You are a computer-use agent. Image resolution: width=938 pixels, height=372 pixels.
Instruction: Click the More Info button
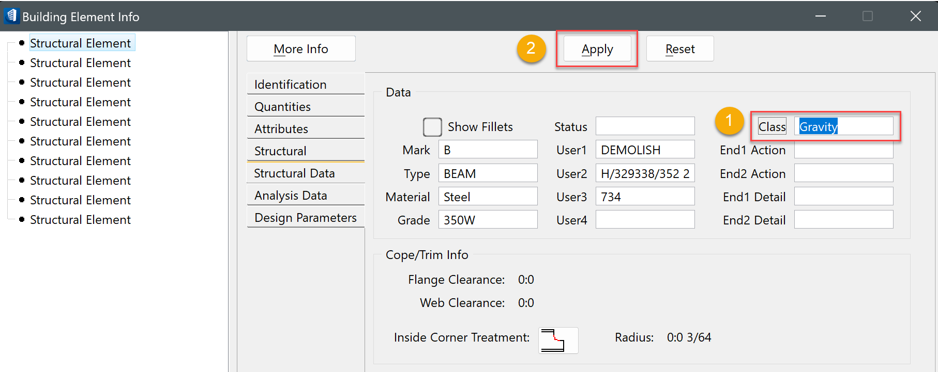point(301,48)
